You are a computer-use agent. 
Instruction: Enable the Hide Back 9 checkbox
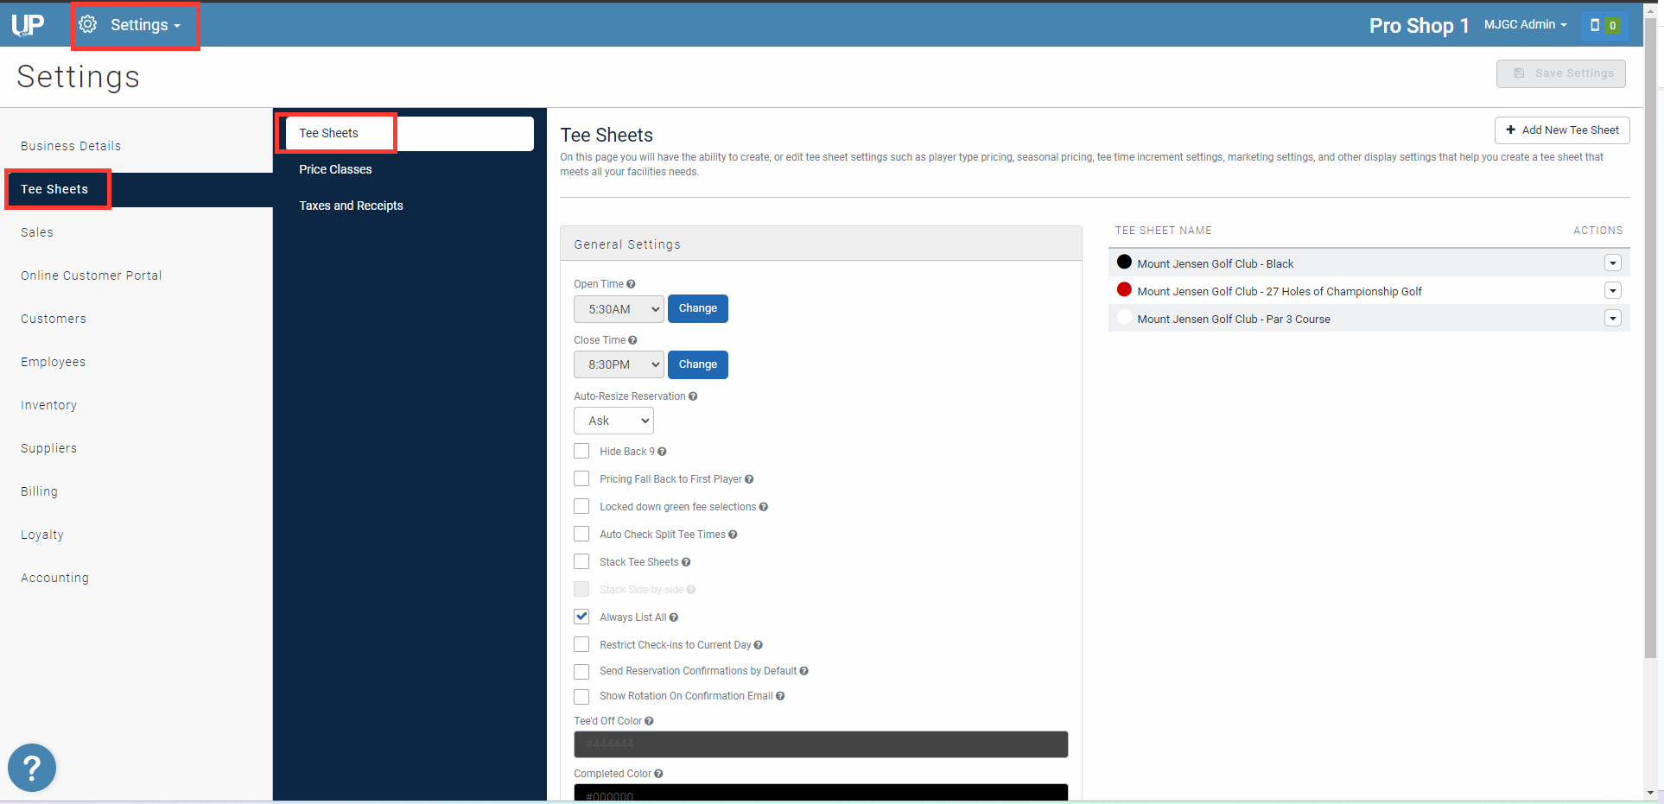(581, 451)
